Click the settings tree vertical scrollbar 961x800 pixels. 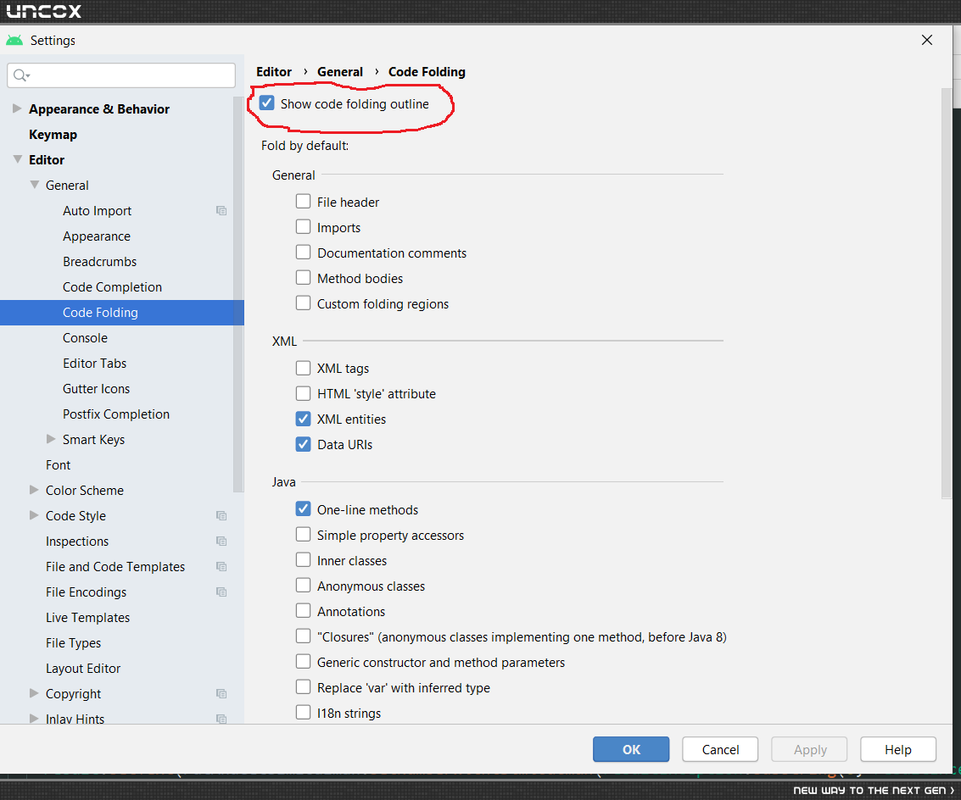[x=238, y=294]
